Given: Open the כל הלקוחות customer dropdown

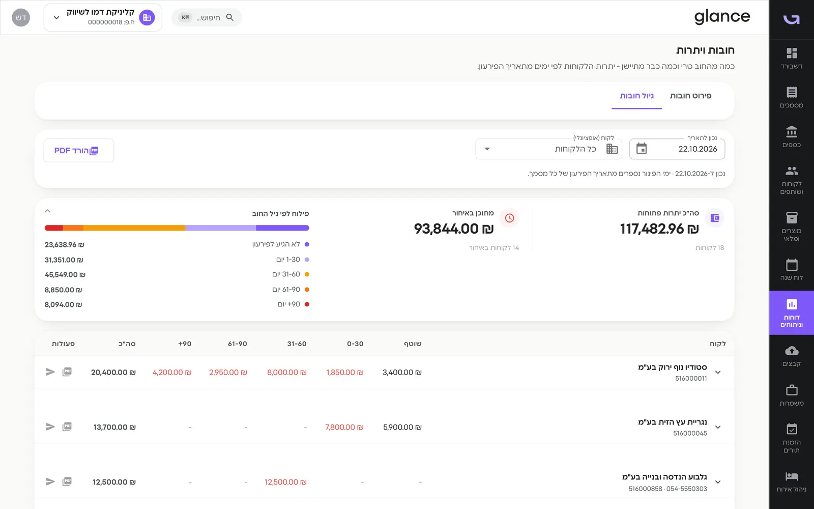Looking at the screenshot, I should click(548, 149).
